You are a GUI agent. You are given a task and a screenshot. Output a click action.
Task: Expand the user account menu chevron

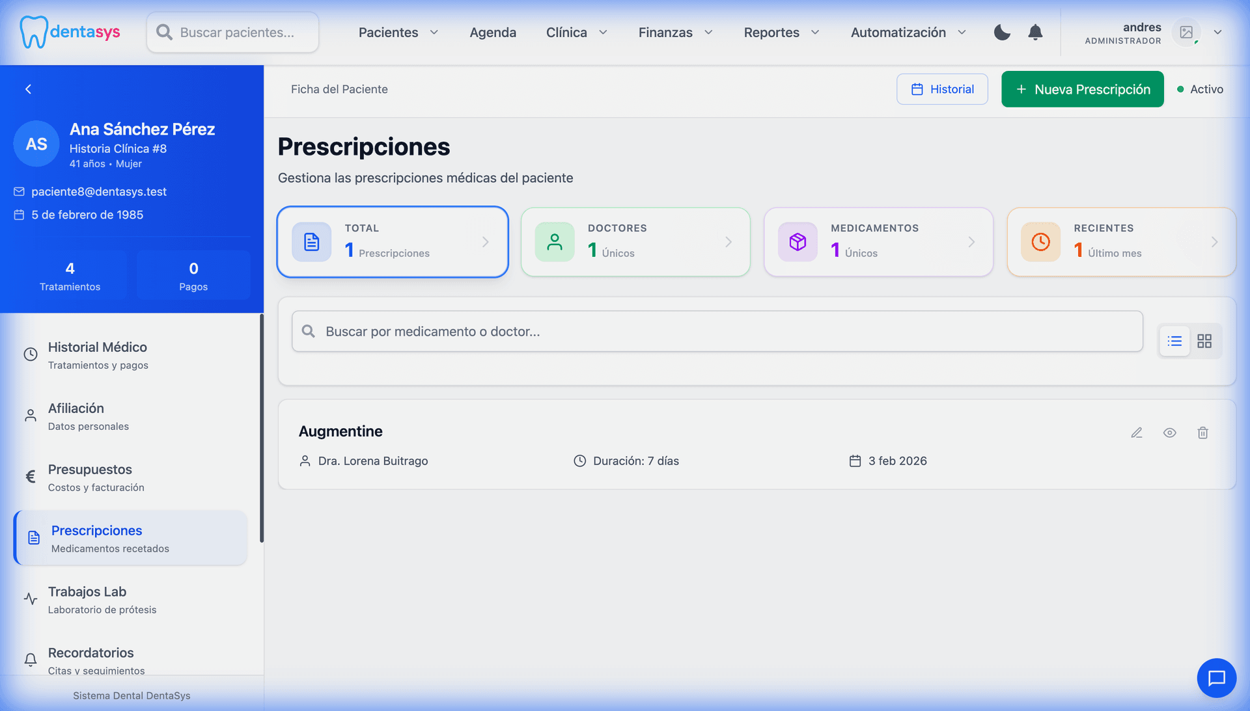point(1219,32)
